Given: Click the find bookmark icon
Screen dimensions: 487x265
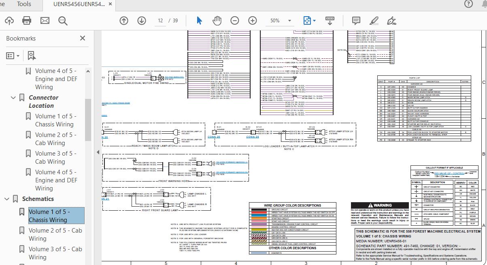Looking at the screenshot, I should coord(32,56).
